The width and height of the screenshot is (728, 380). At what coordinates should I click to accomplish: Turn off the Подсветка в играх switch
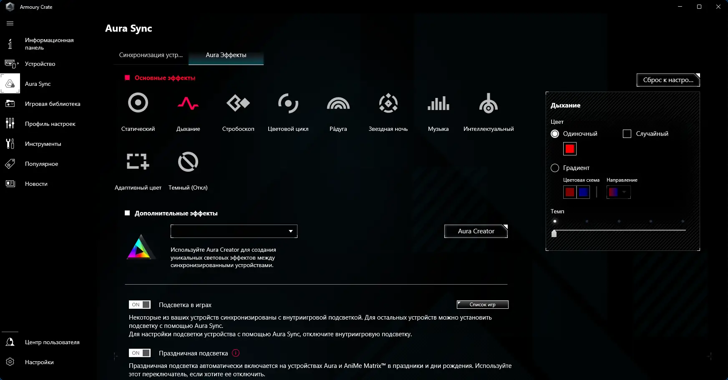140,305
